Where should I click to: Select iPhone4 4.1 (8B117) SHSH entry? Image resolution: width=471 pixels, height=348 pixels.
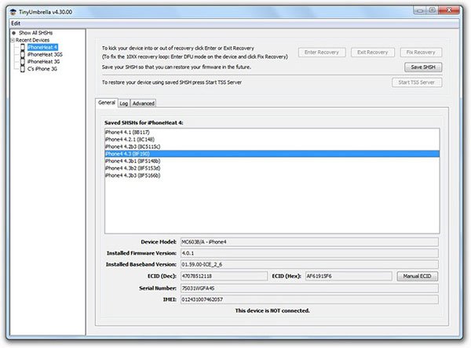pyautogui.click(x=130, y=132)
